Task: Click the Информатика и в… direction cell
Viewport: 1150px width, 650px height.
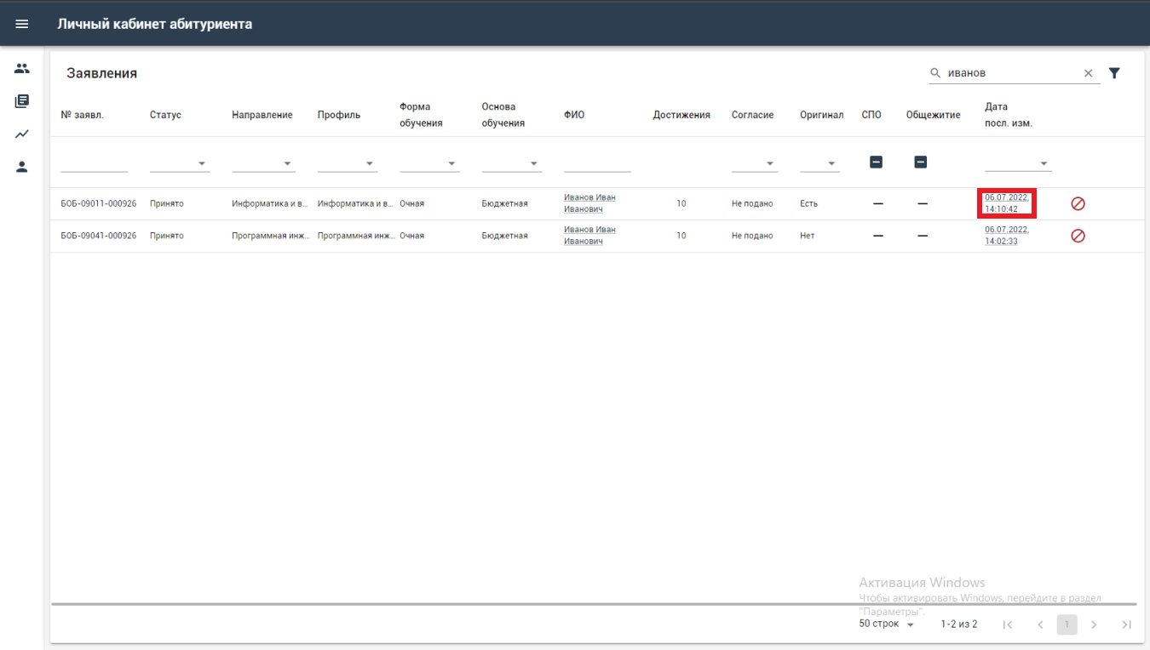Action: 270,203
